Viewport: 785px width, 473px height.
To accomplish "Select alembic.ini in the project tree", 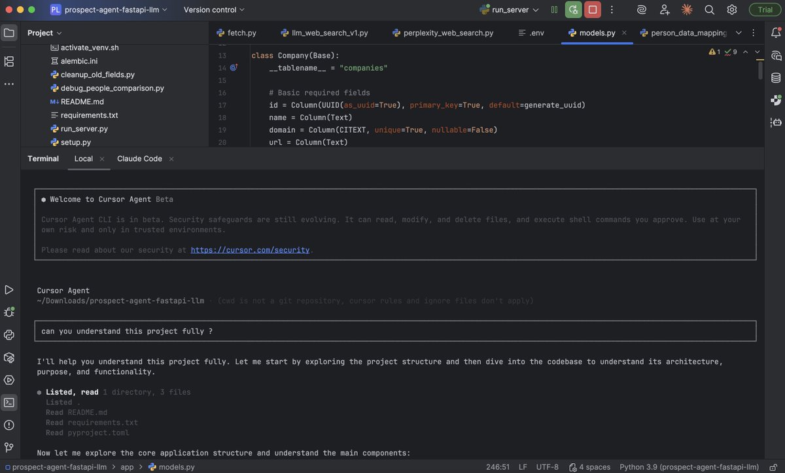I will pyautogui.click(x=74, y=61).
